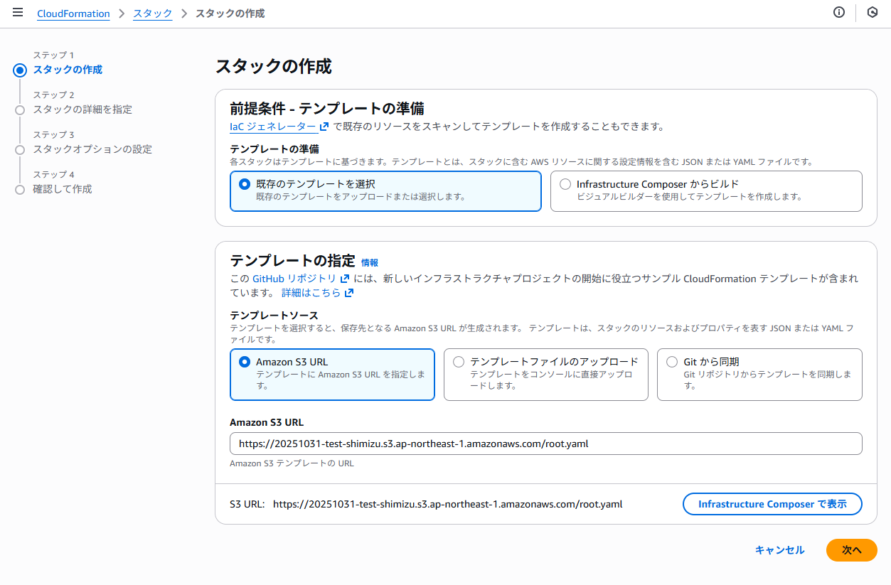Image resolution: width=891 pixels, height=585 pixels.
Task: Select step 2 スタックの詳細を指定
Action: click(82, 109)
